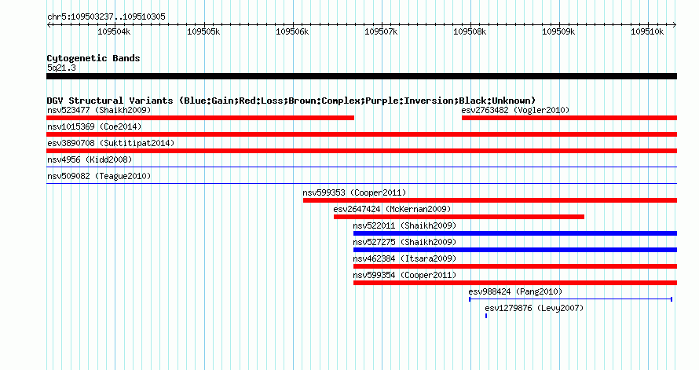Open nsv462384 (Itsara2009) variant label
Viewport: 699px width, 370px height.
click(404, 258)
